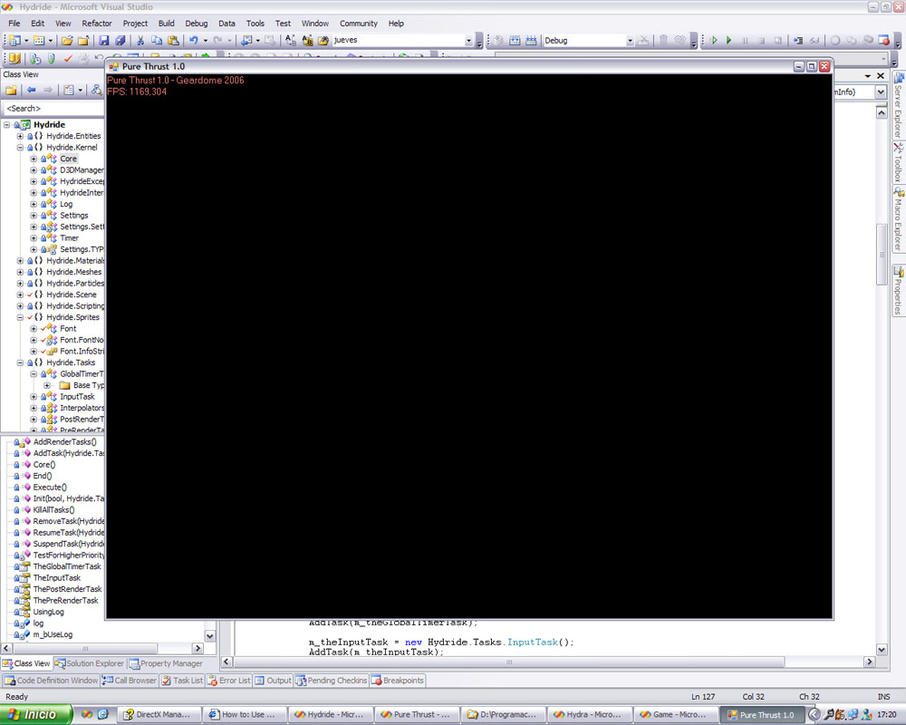Collapse the Hydride.Sprites namespace
The width and height of the screenshot is (906, 725).
pos(20,317)
